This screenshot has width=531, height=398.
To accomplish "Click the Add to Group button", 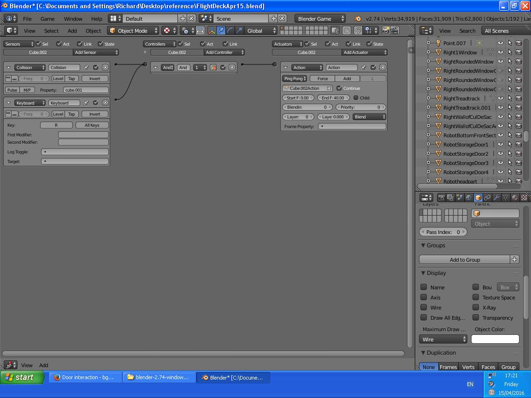I will (465, 260).
